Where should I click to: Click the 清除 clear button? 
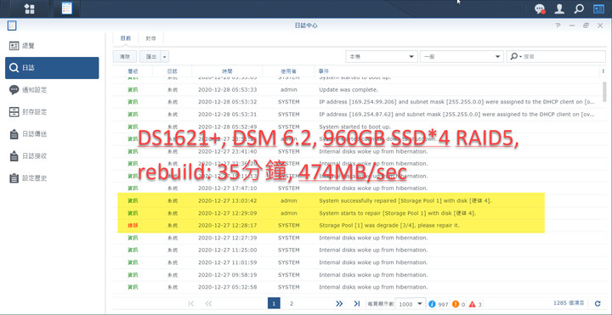(x=125, y=57)
